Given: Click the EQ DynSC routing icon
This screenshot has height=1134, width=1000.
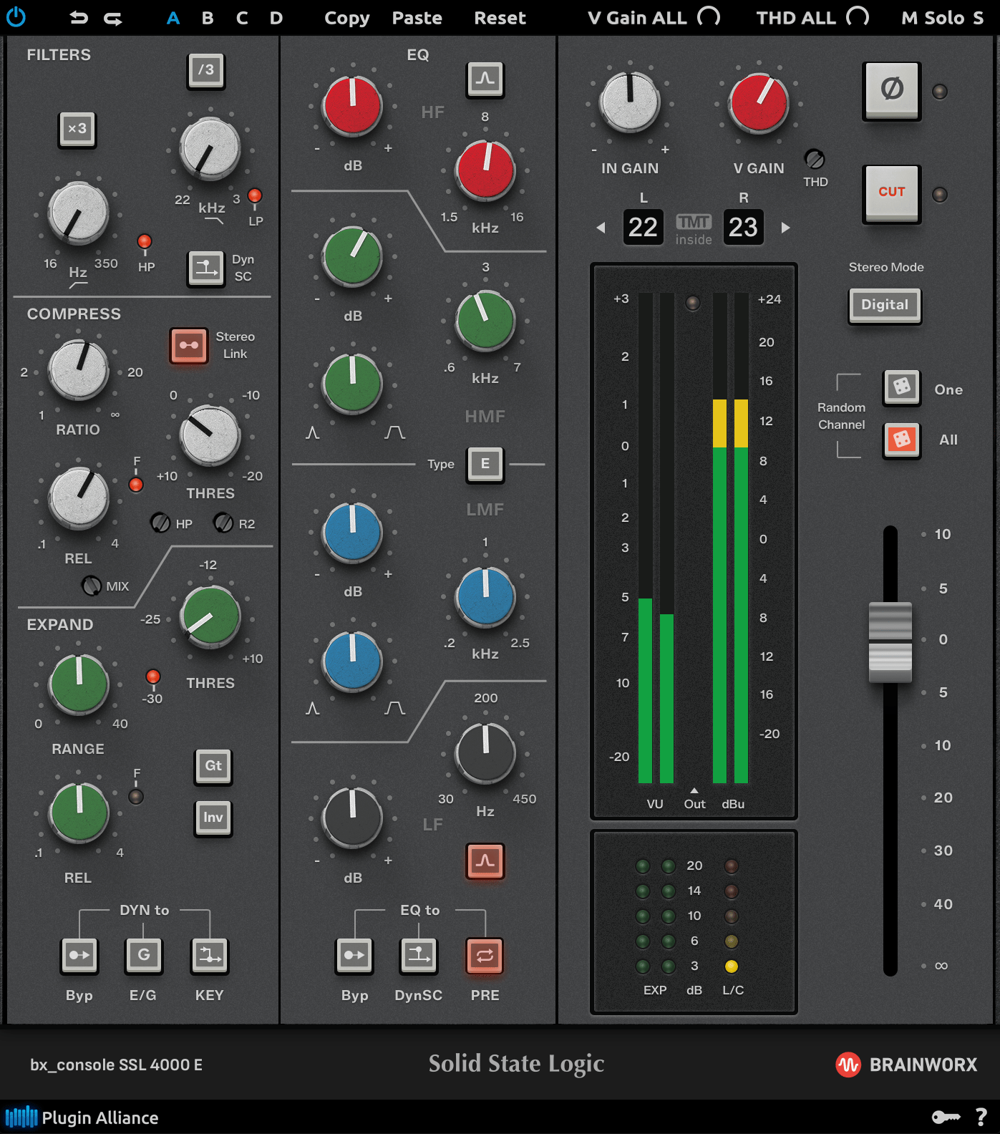Looking at the screenshot, I should pos(419,955).
